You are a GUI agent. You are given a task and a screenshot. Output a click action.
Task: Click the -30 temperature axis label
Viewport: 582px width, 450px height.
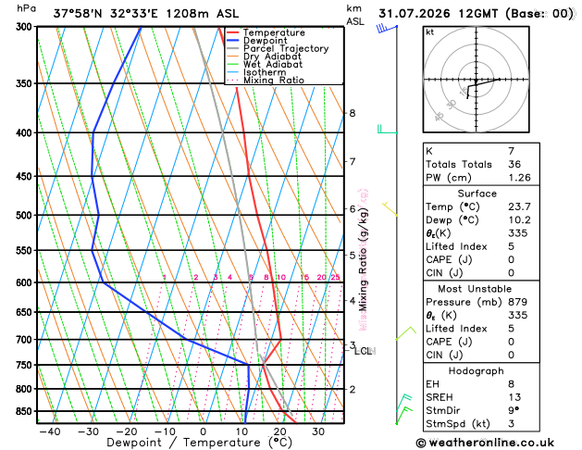88,431
